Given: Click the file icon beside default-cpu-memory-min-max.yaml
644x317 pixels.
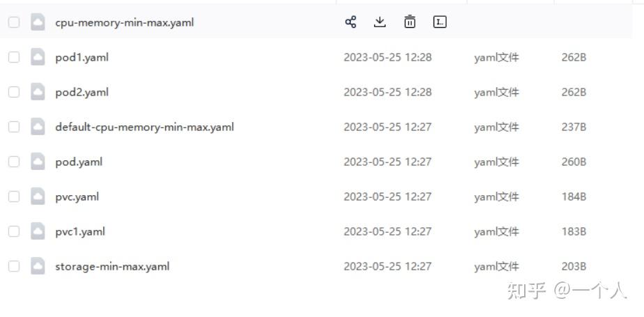Looking at the screenshot, I should (x=38, y=127).
